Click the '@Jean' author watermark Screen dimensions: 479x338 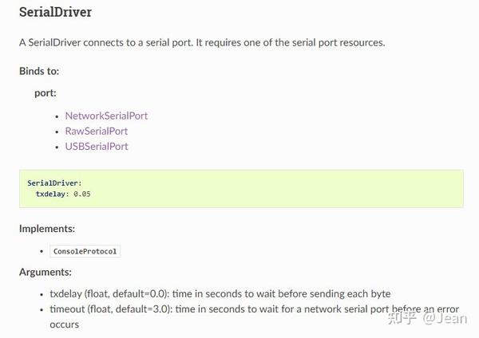[445, 318]
